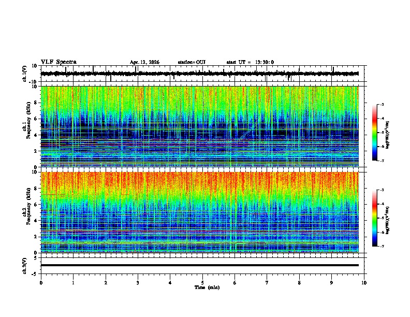Click the "station=OUI" header text
This screenshot has height=317, width=410.
pyautogui.click(x=192, y=62)
